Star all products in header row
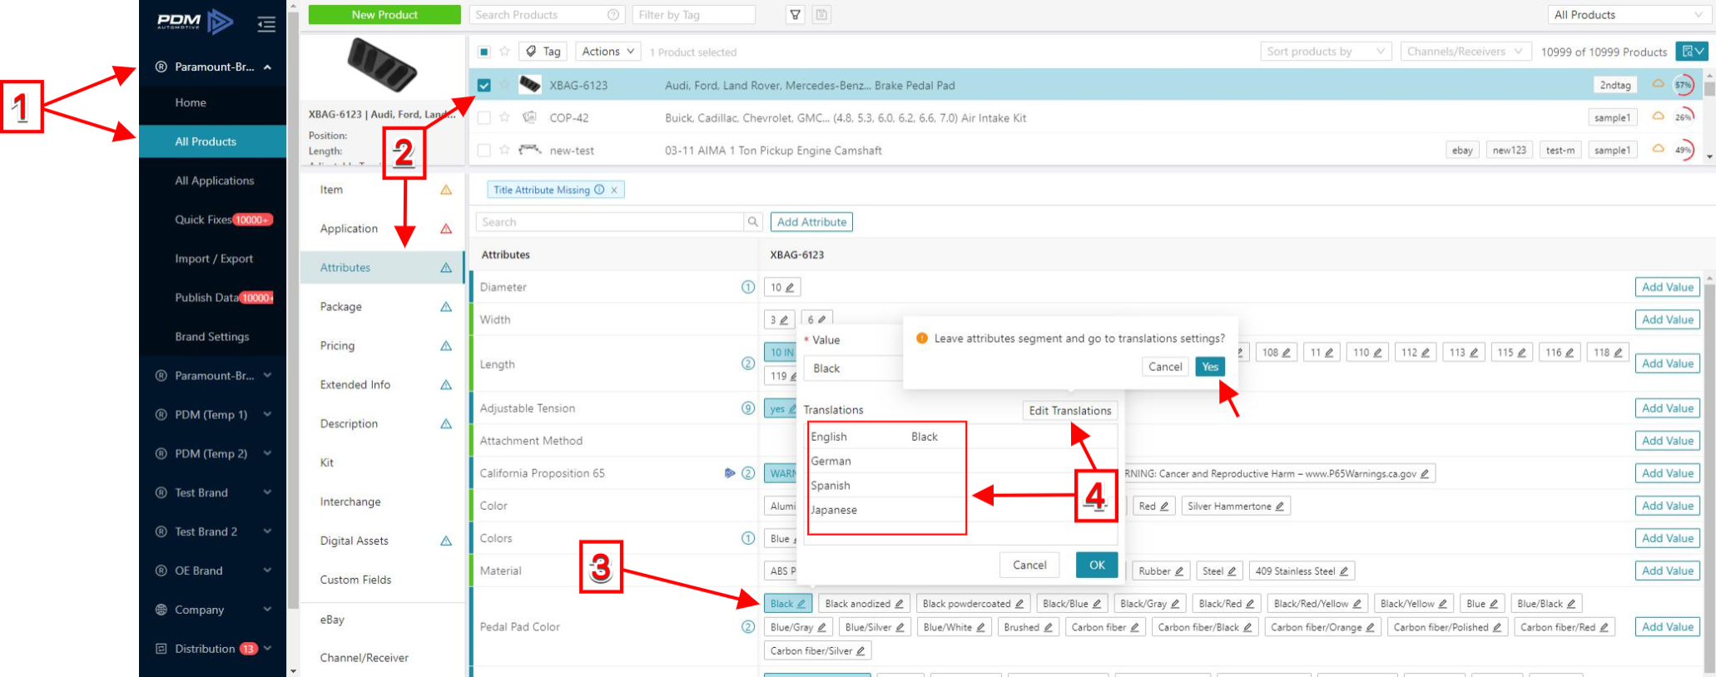The width and height of the screenshot is (1716, 677). click(x=504, y=52)
